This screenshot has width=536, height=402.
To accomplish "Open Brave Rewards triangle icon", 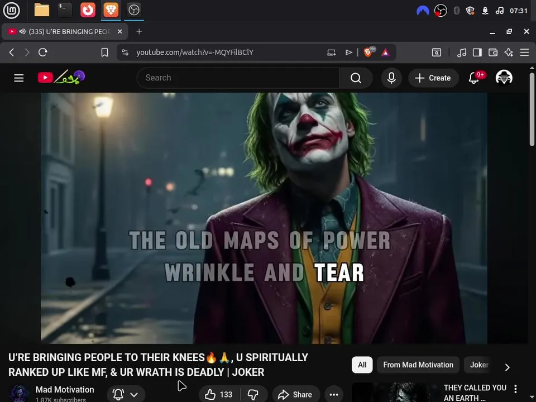I will pos(386,52).
